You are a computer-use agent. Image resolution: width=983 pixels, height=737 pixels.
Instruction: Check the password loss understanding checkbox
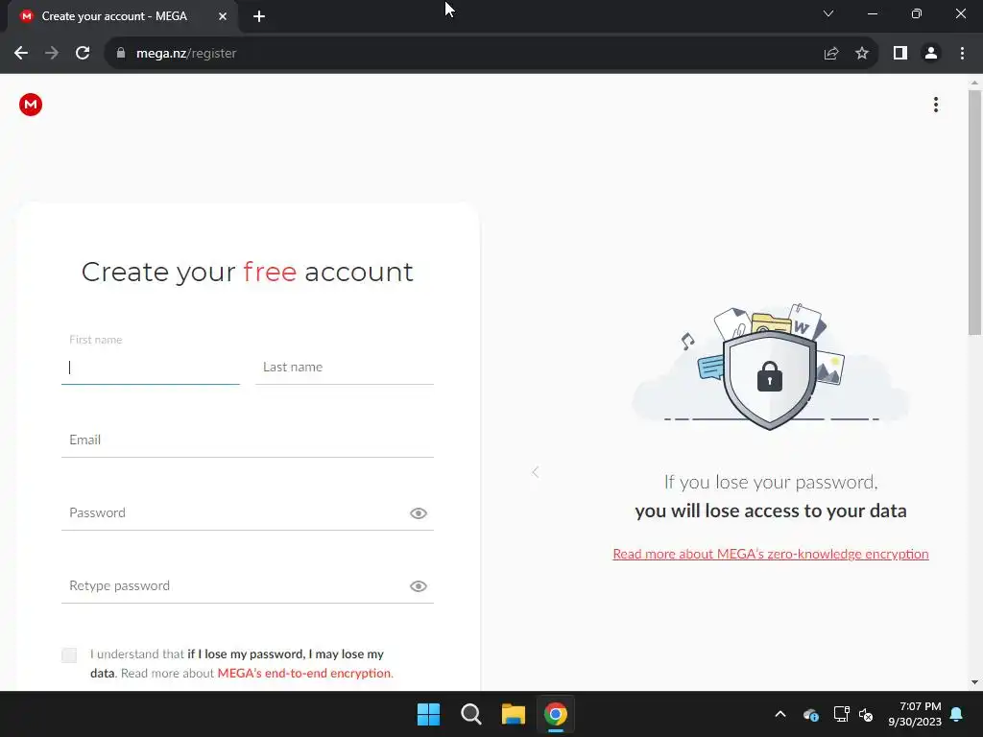(x=69, y=655)
